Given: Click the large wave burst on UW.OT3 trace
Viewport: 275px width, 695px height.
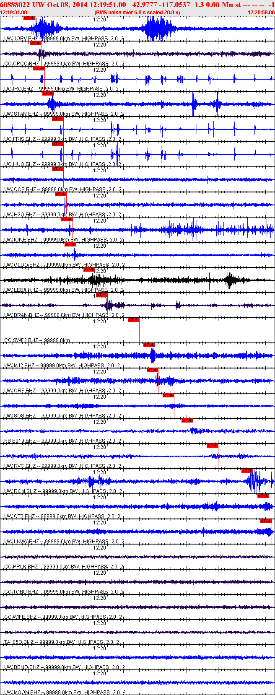Looking at the screenshot, I should tap(267, 506).
